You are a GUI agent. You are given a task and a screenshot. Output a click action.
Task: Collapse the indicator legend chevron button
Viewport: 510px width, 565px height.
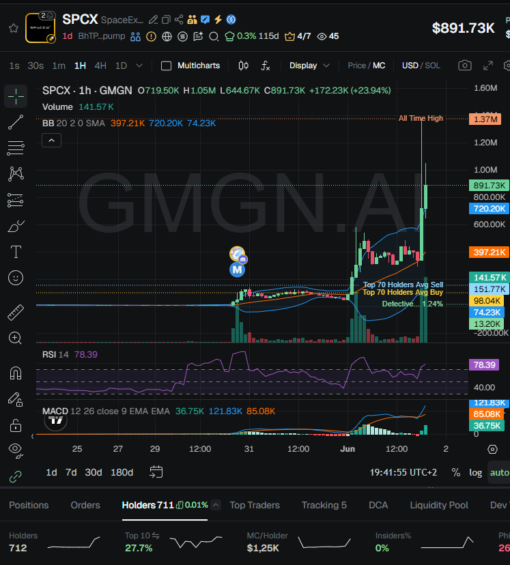51,141
